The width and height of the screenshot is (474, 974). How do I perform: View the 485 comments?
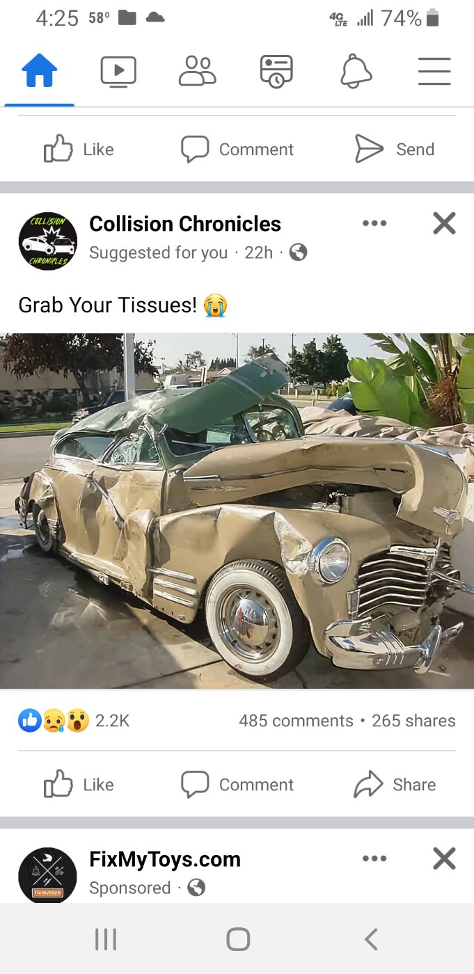[296, 721]
